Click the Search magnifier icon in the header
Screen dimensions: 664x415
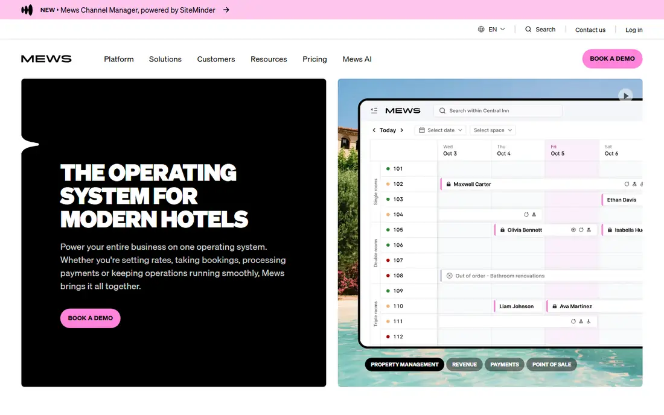coord(528,29)
